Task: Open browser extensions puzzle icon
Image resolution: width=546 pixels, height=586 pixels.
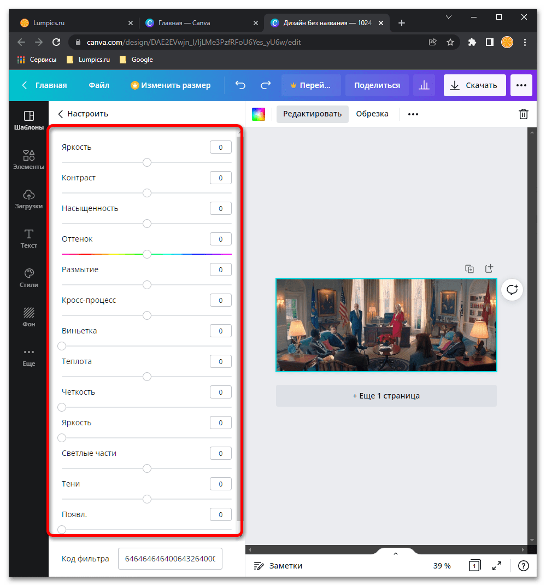Action: (x=472, y=42)
